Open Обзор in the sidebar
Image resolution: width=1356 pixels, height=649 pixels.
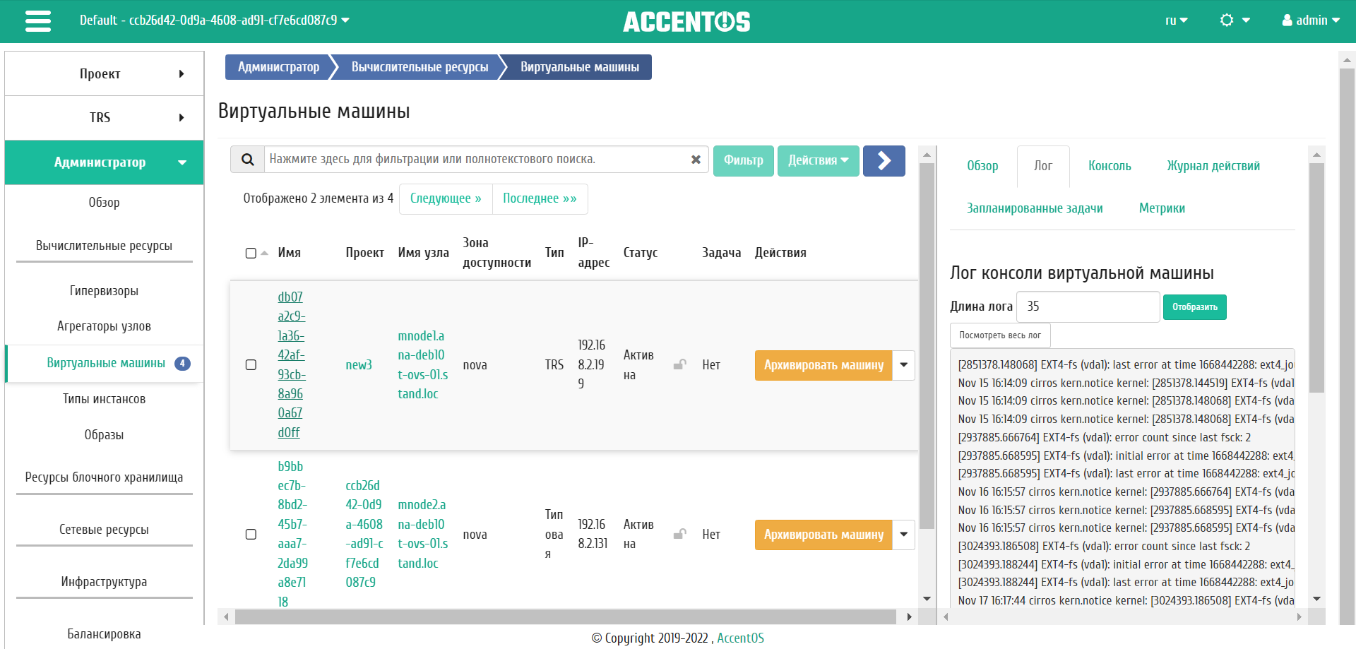pyautogui.click(x=104, y=203)
